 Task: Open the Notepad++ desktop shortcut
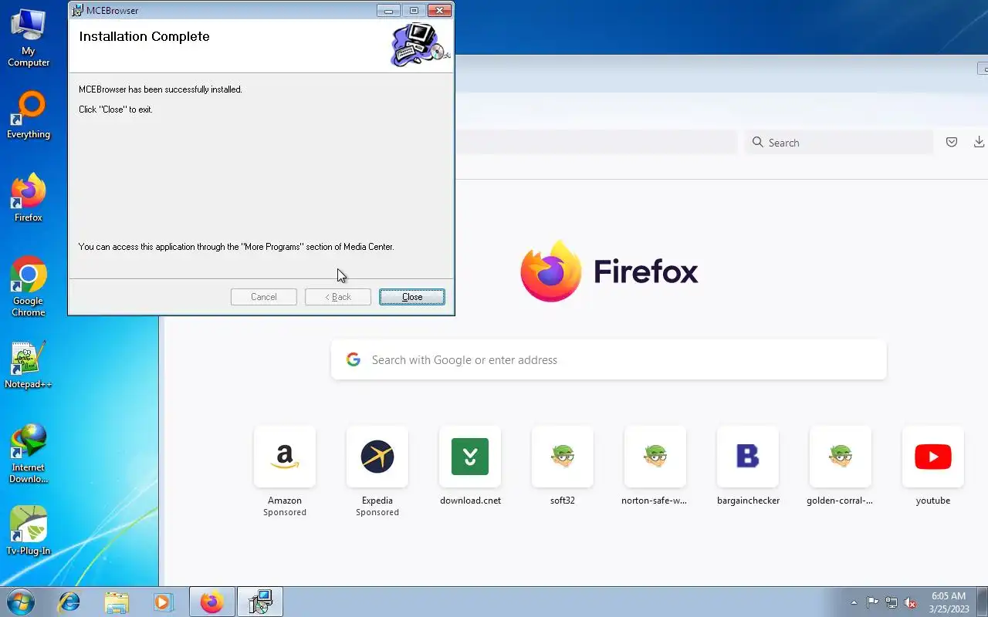point(29,365)
